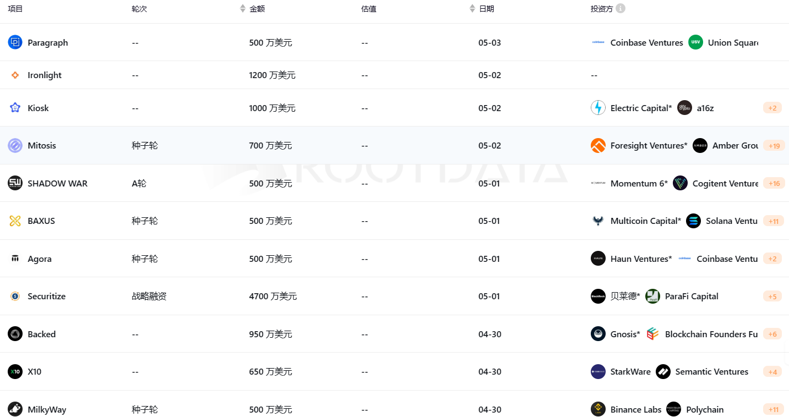
Task: Select the Mitosis project logo
Action: click(15, 145)
